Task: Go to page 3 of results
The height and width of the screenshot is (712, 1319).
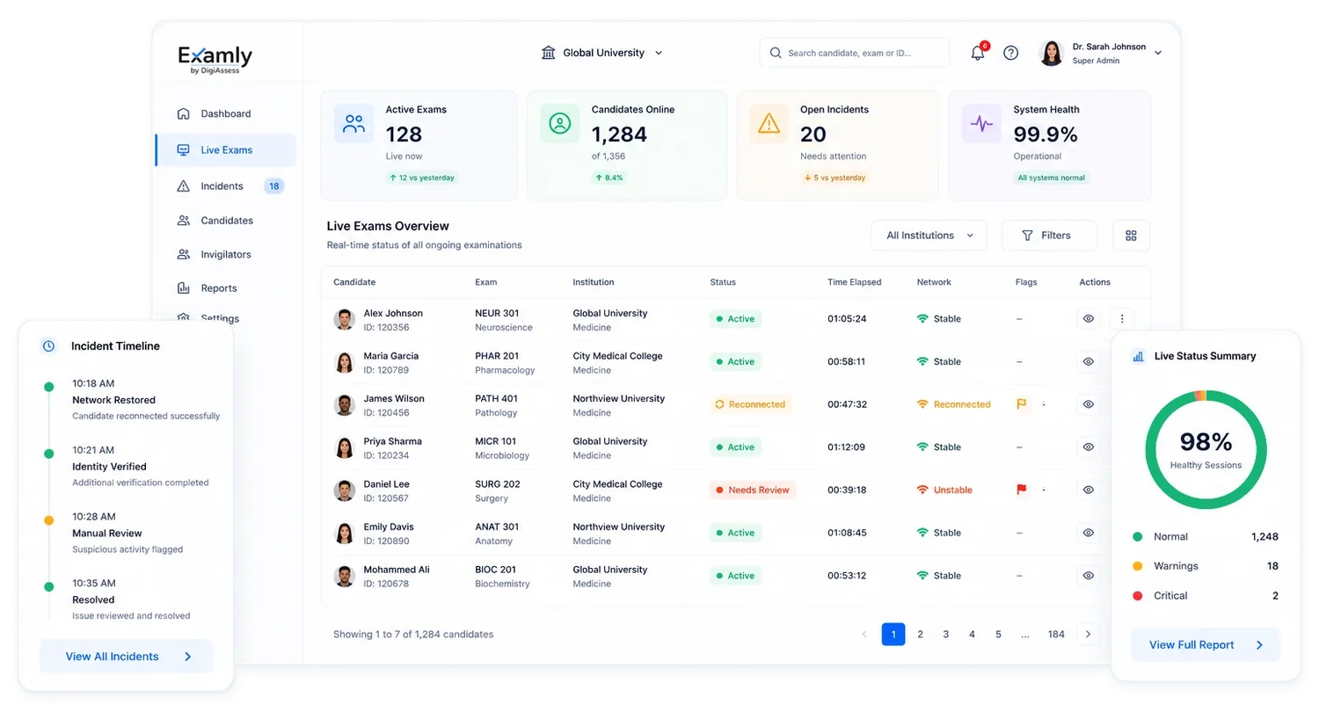Action: tap(946, 634)
